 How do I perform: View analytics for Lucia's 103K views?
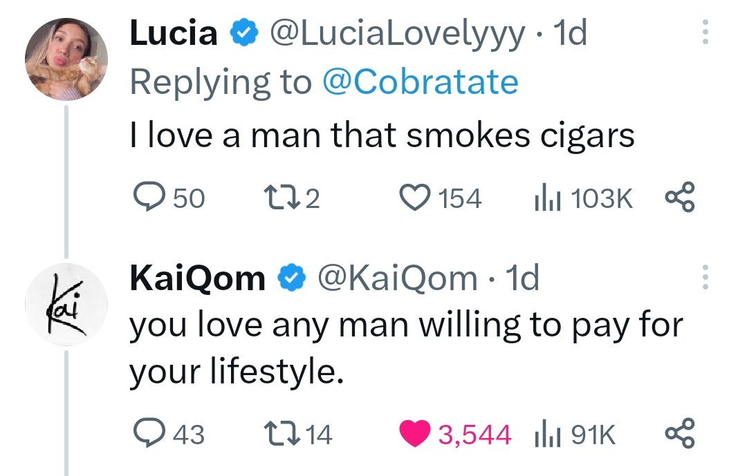pyautogui.click(x=583, y=198)
